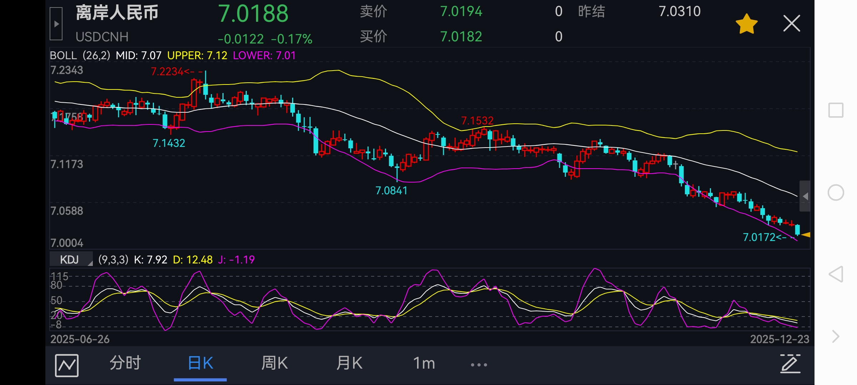Expand the side panel arrow on the chart's right edge
This screenshot has height=385, width=857.
[x=805, y=196]
